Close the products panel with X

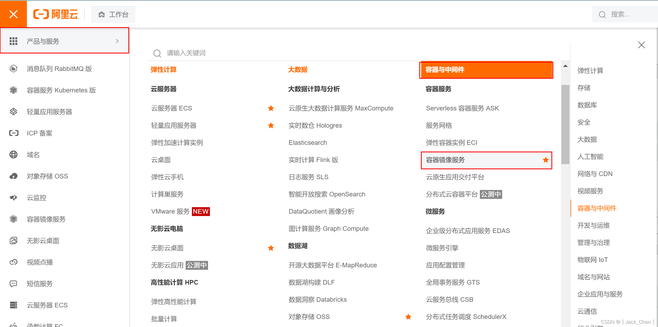[642, 45]
